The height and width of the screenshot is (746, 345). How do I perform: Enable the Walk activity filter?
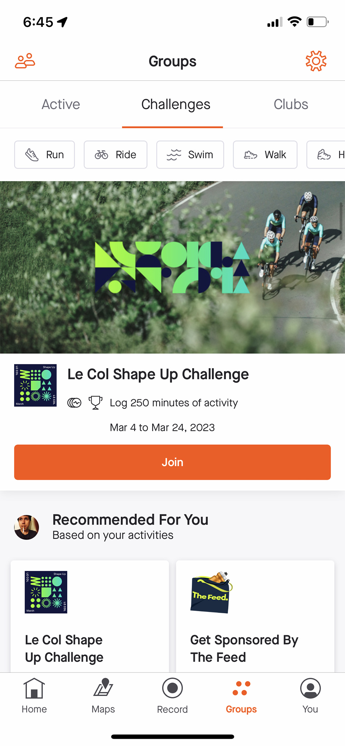coord(265,154)
